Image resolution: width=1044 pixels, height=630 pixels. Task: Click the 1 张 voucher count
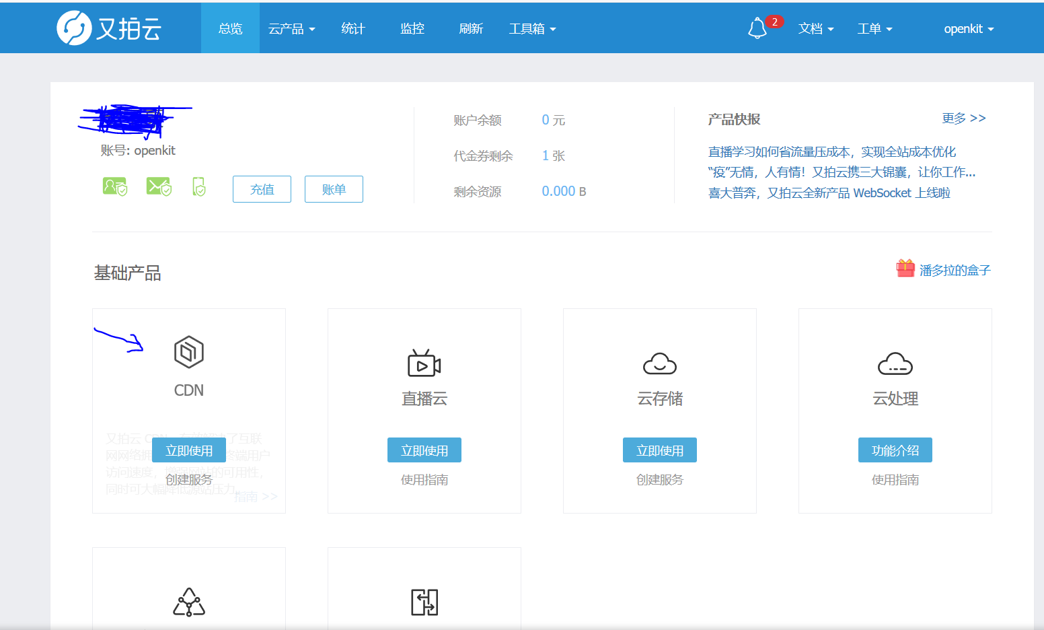[554, 155]
